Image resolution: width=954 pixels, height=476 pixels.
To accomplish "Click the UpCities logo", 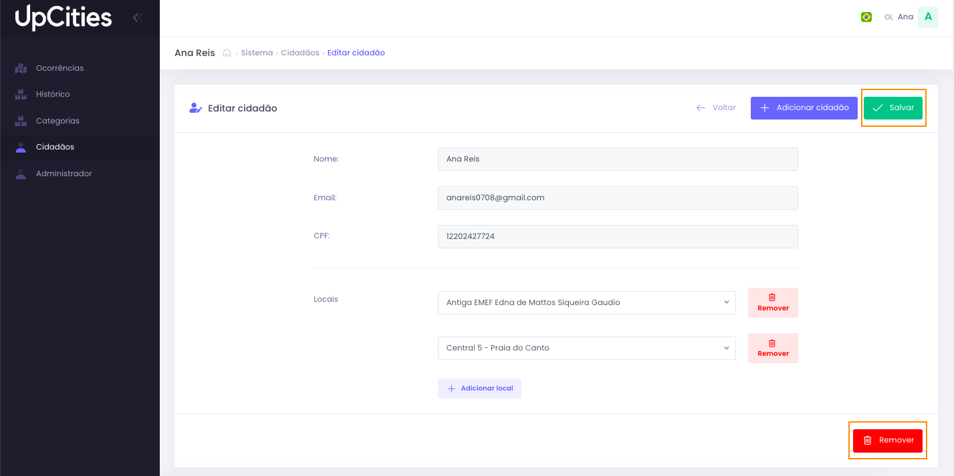I will click(x=64, y=17).
